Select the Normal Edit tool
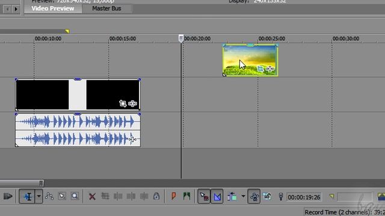385x216 pixels. (x=27, y=196)
